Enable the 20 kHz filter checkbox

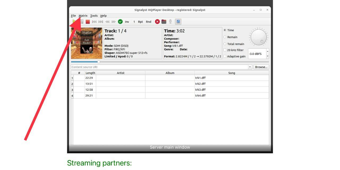(x=225, y=50)
